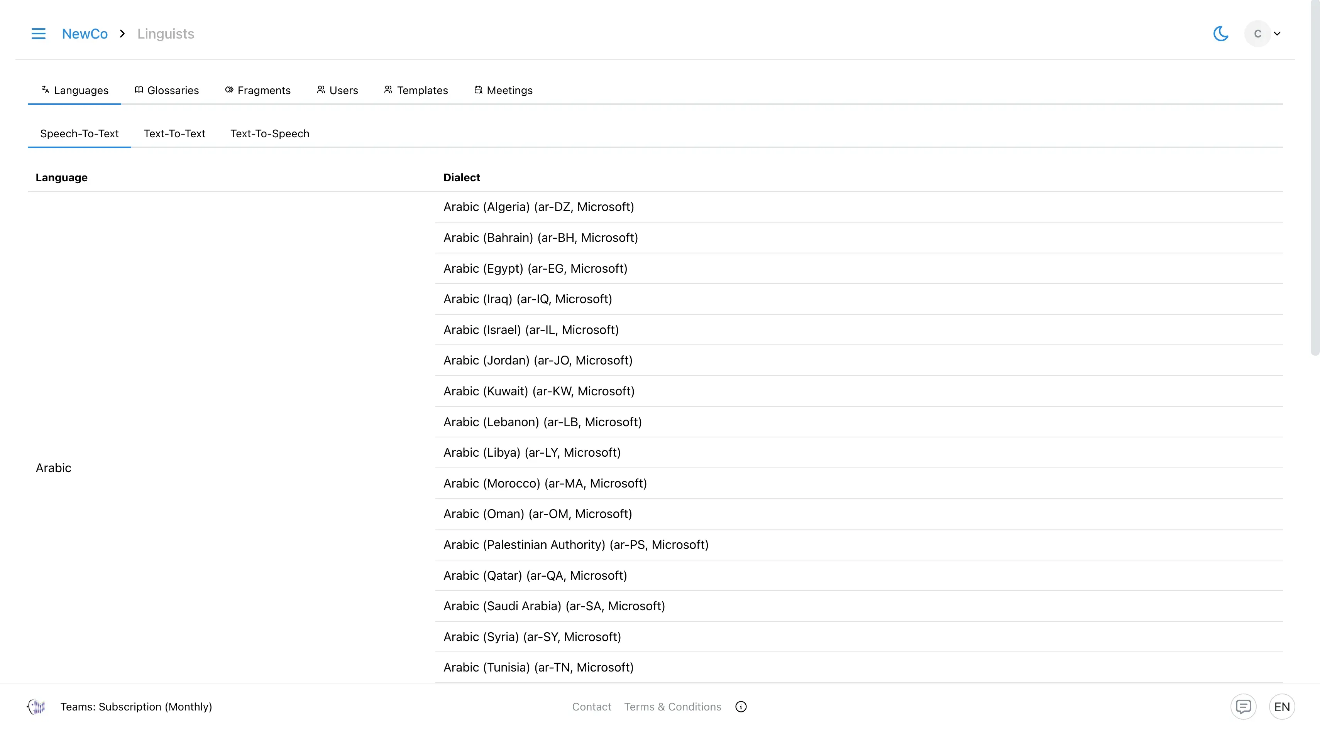Open Terms & Conditions link
The image size is (1320, 729).
coord(672,707)
